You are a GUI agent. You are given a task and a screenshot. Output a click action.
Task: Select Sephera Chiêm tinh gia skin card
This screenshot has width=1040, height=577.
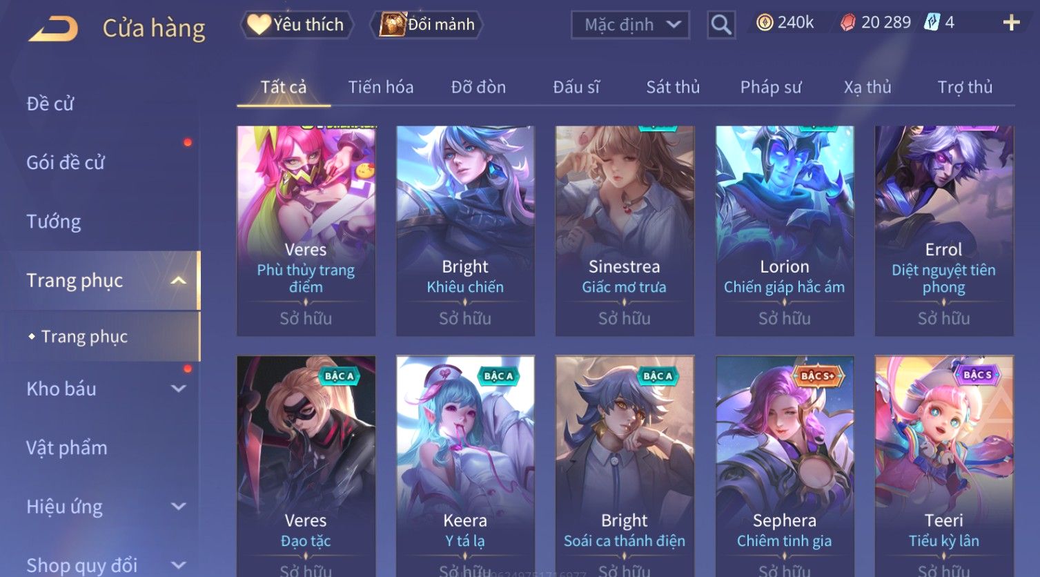point(785,466)
